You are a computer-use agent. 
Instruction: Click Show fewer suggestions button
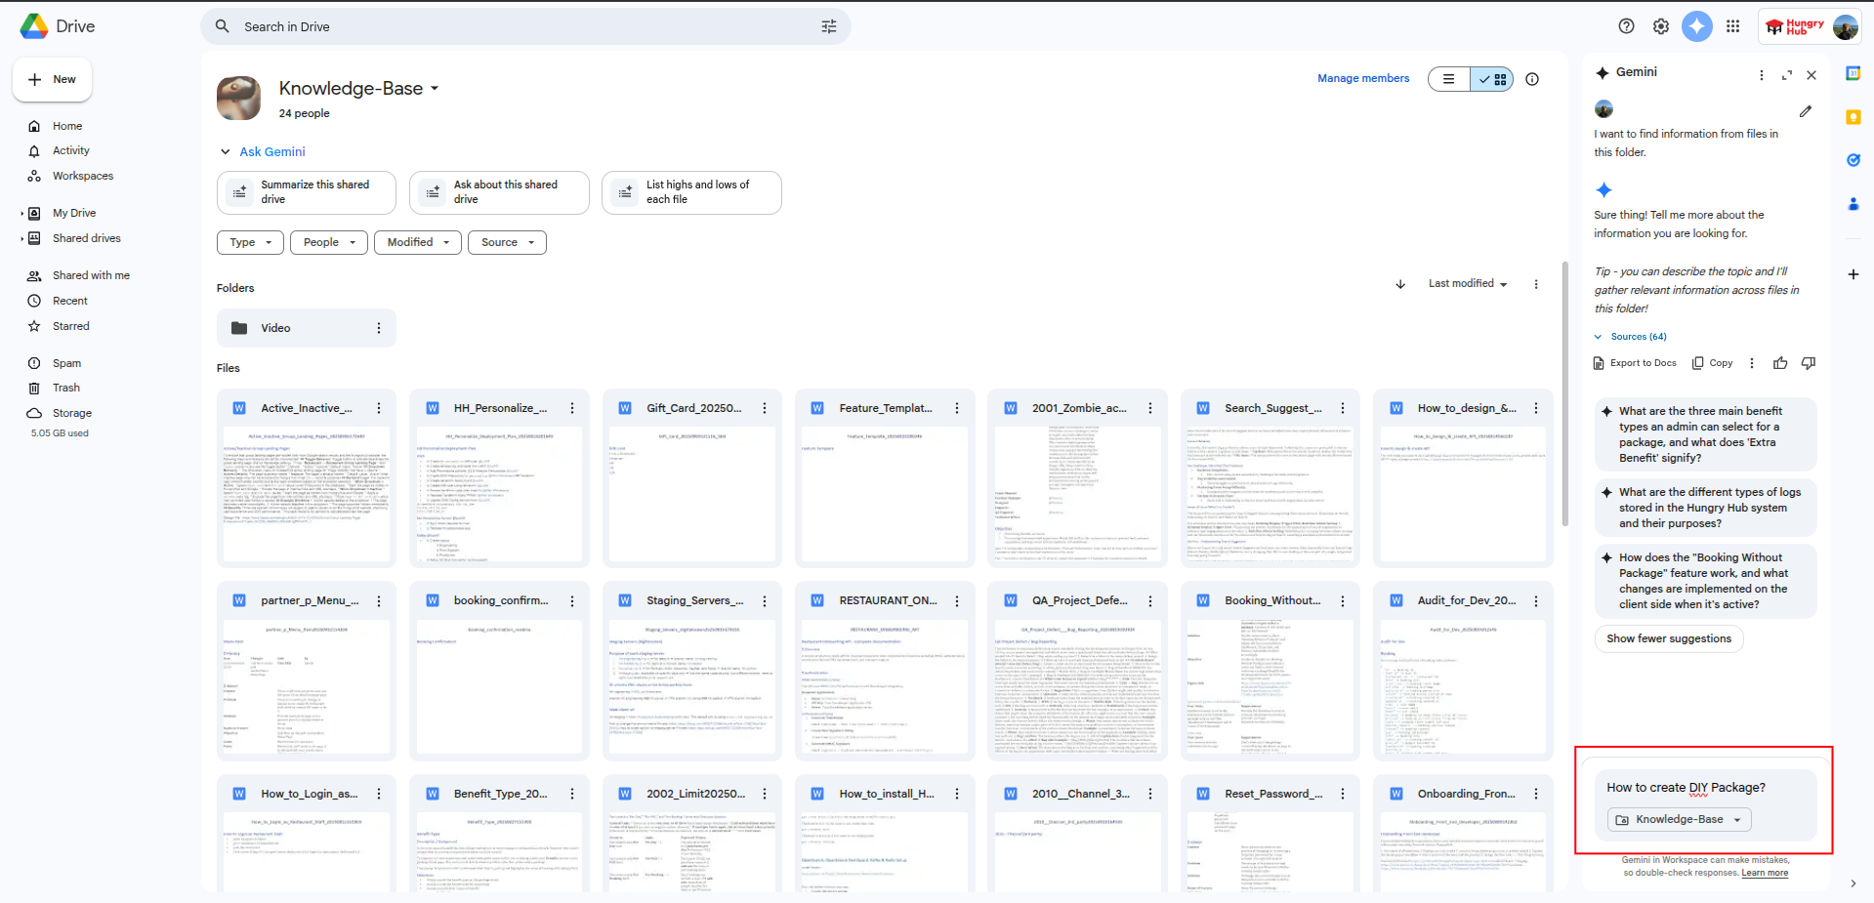click(x=1668, y=638)
